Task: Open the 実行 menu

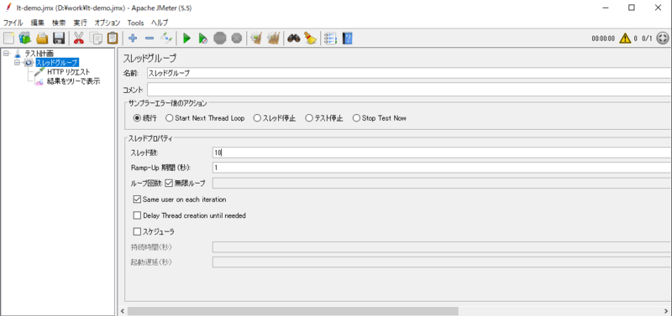Action: [x=80, y=23]
